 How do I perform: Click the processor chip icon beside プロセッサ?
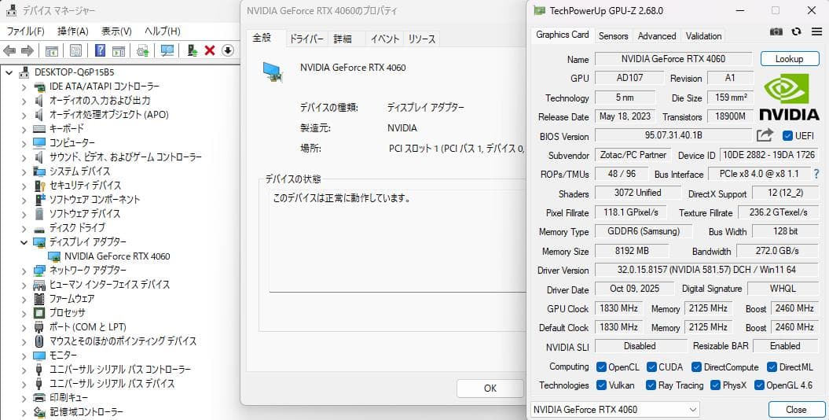pyautogui.click(x=39, y=312)
